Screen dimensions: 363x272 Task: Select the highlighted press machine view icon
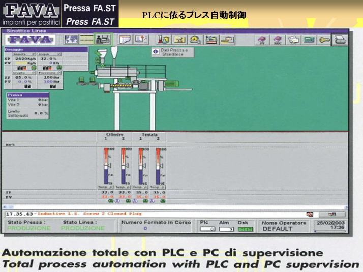coord(103,39)
